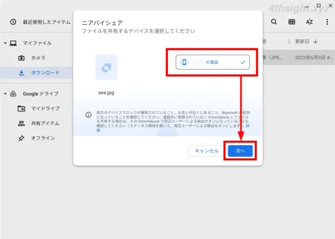Click the file row dated 2022年6月9日
The width and height of the screenshot is (335, 239).
[x=299, y=57]
